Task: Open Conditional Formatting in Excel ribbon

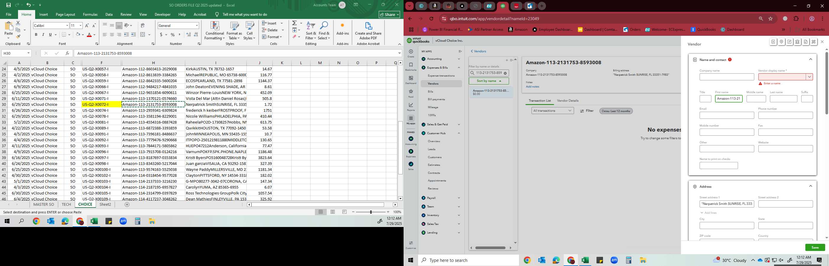Action: tap(215, 31)
